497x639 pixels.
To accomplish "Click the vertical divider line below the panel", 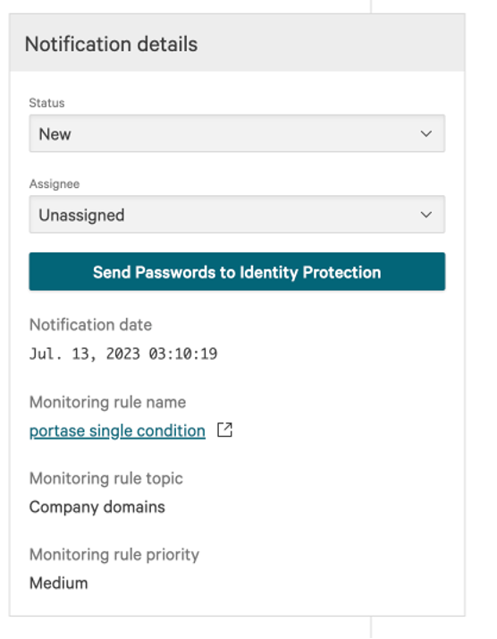I will 371,627.
